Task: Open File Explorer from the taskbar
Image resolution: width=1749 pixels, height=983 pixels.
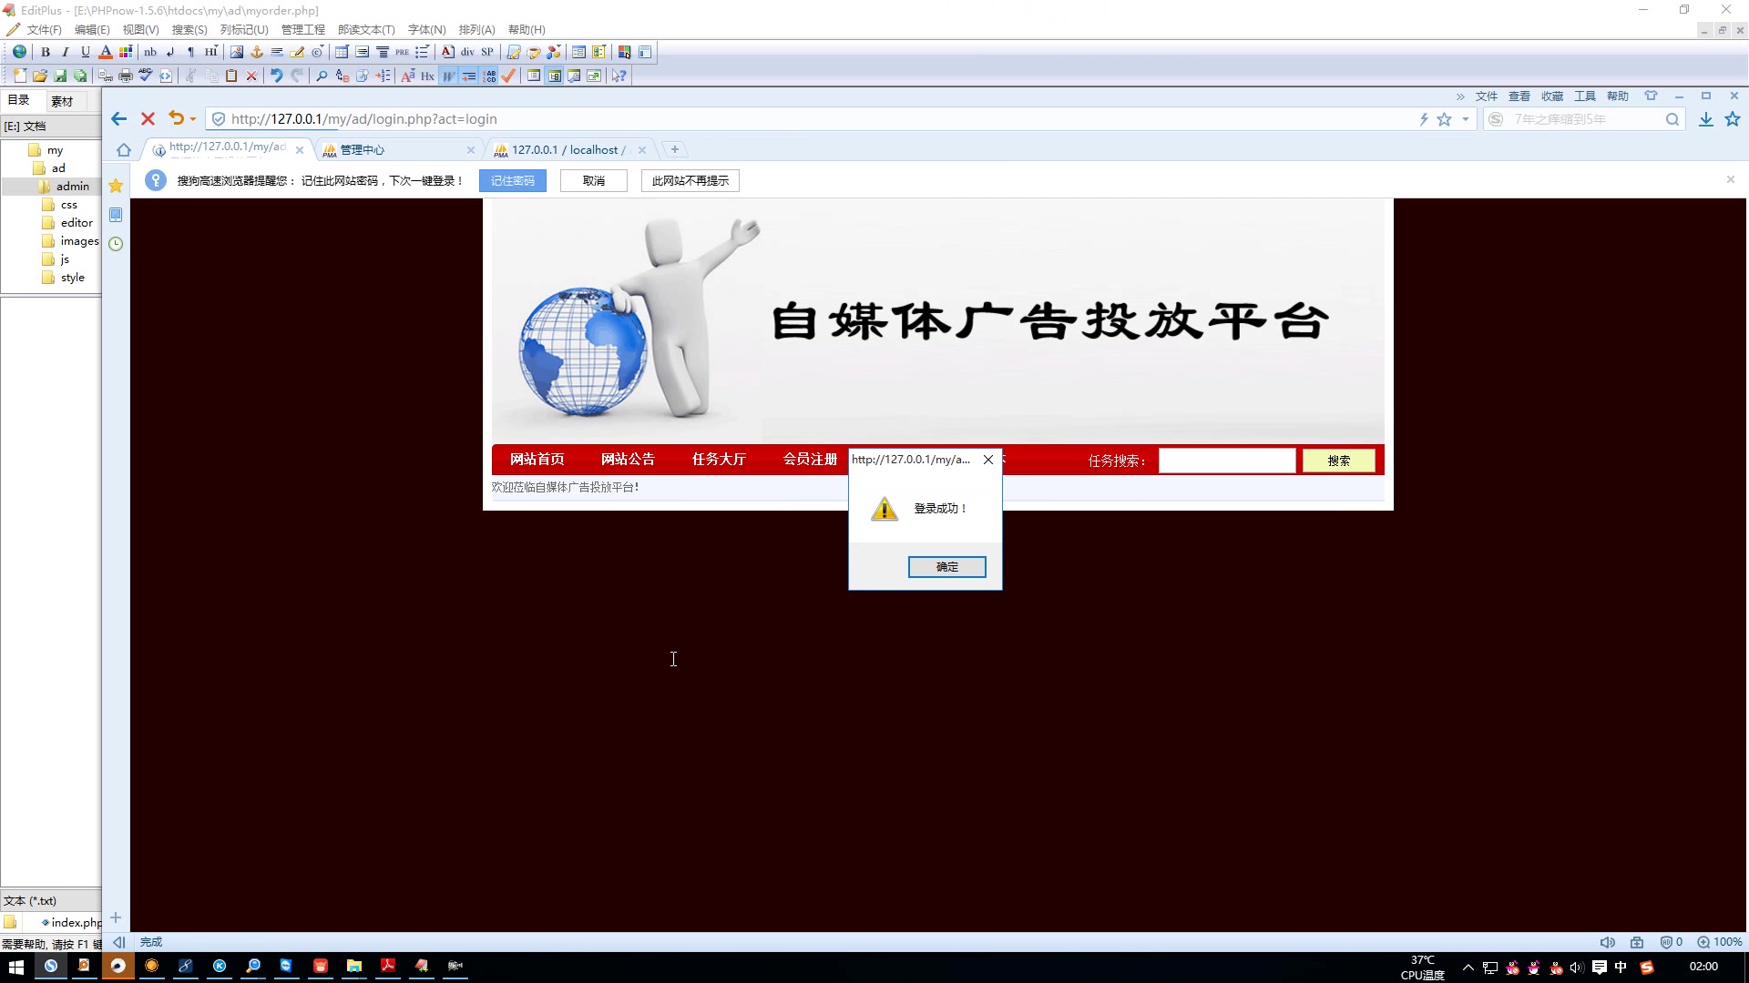Action: [x=354, y=967]
